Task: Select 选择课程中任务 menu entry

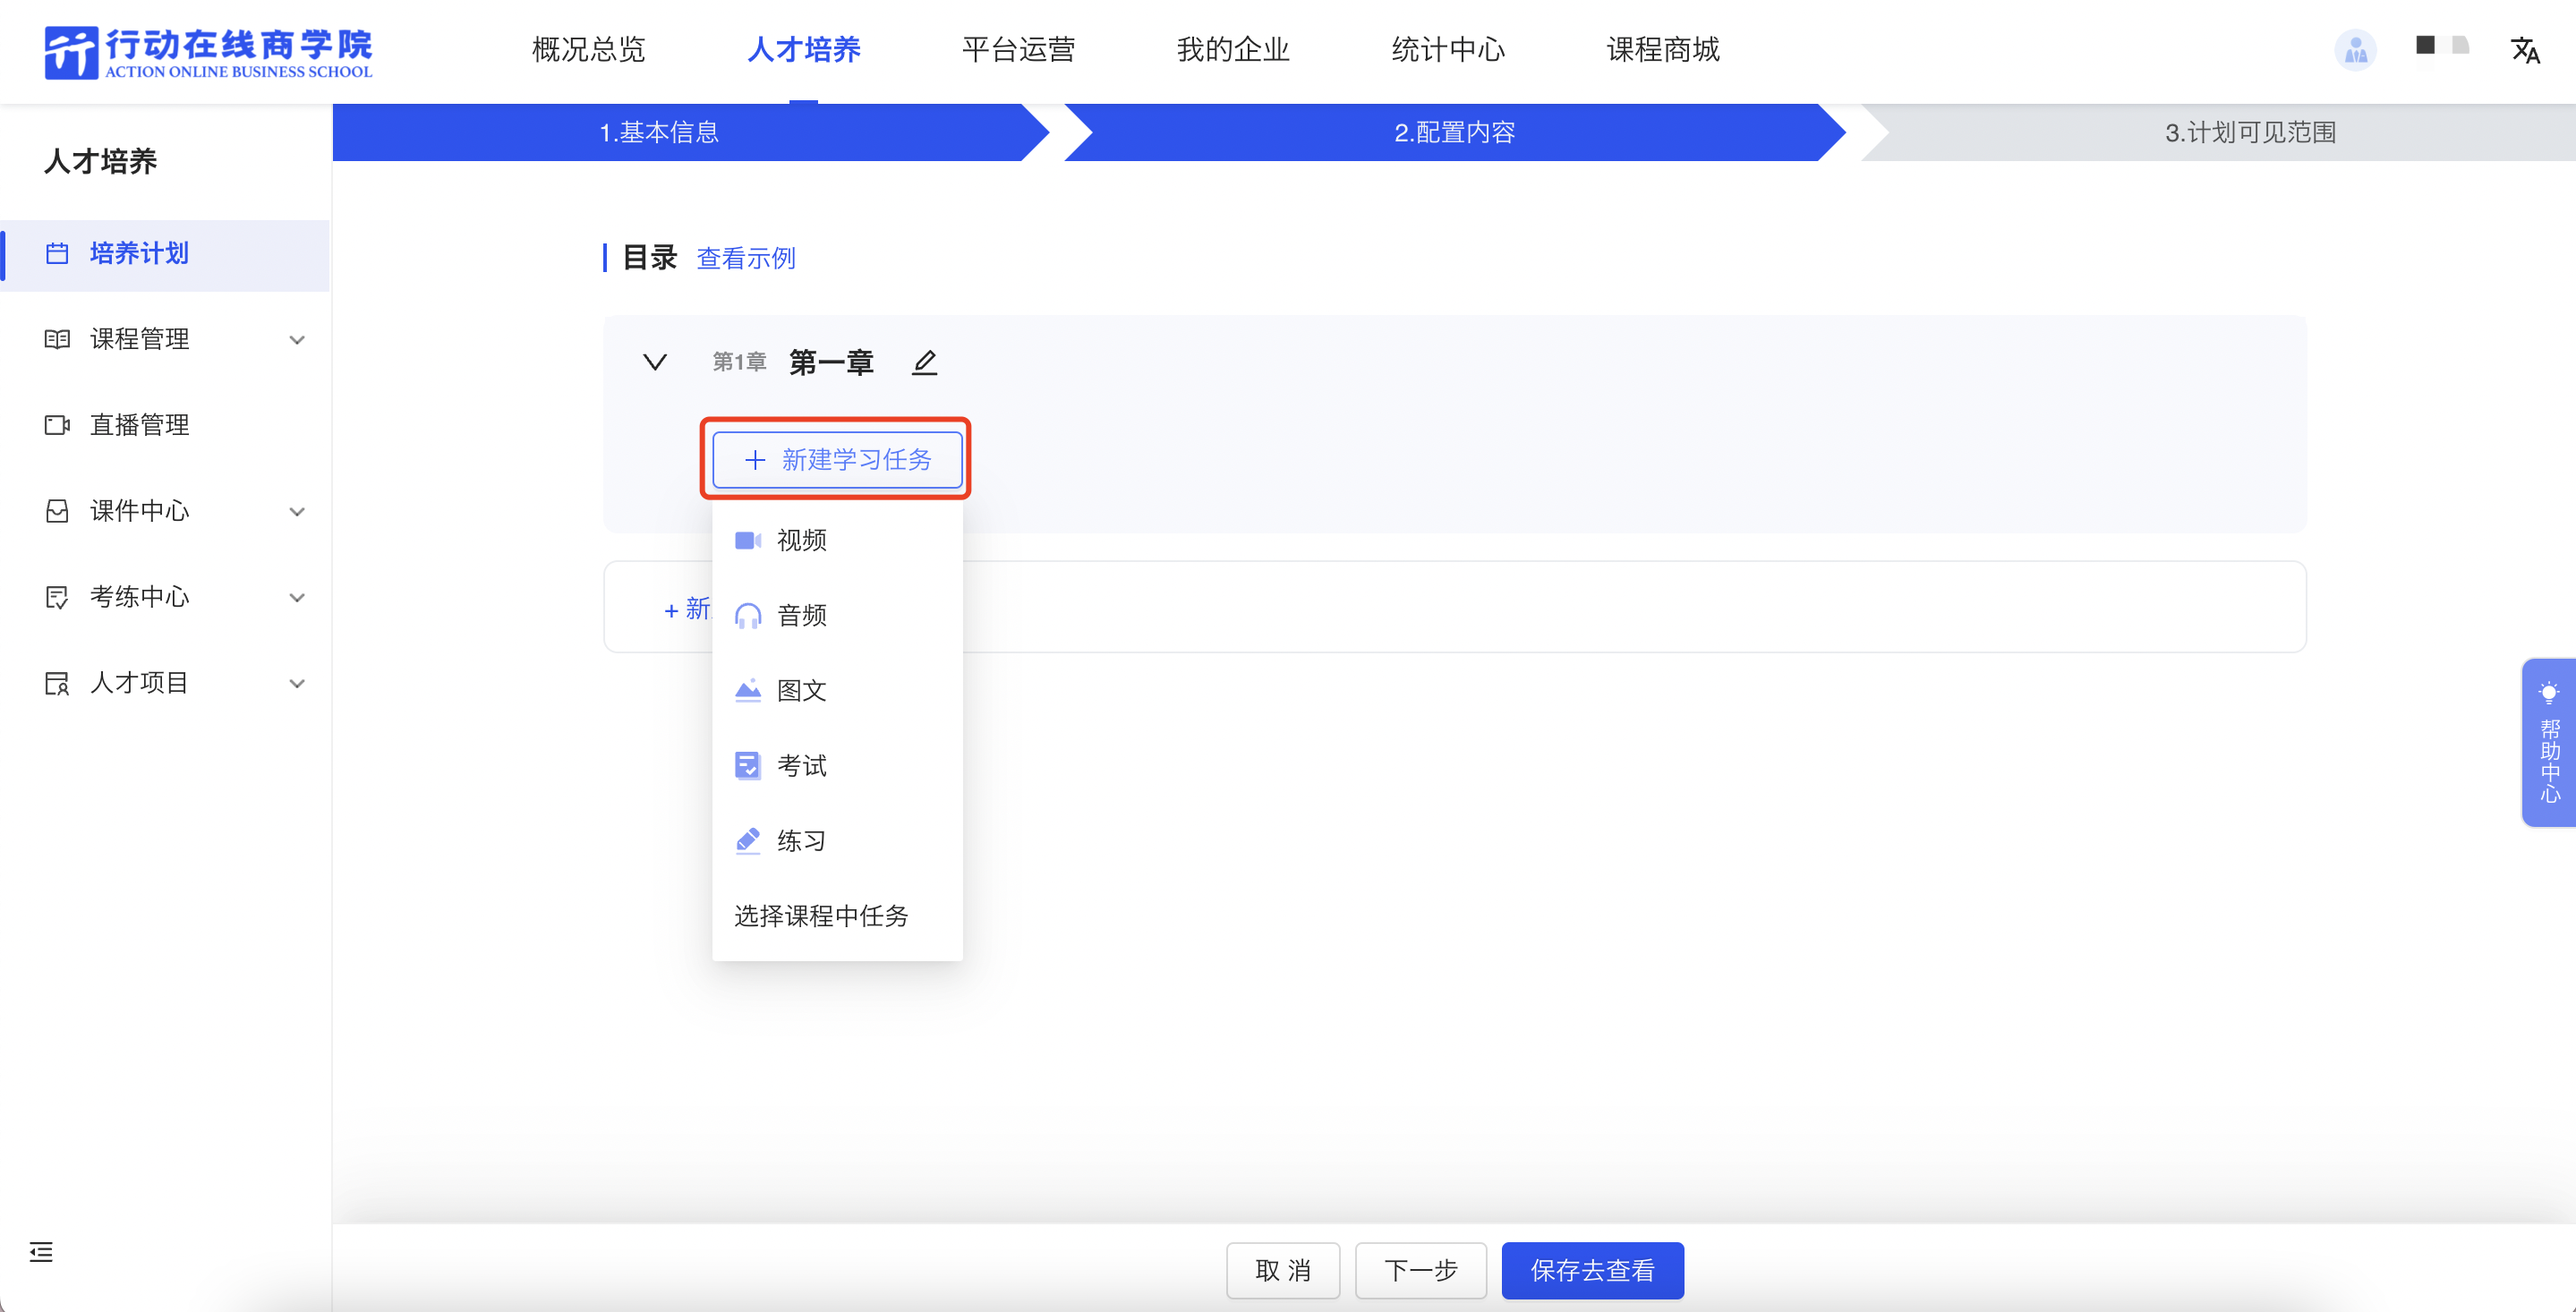Action: 837,916
